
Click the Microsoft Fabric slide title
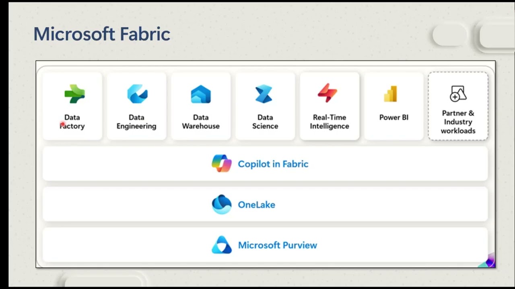[x=102, y=34]
